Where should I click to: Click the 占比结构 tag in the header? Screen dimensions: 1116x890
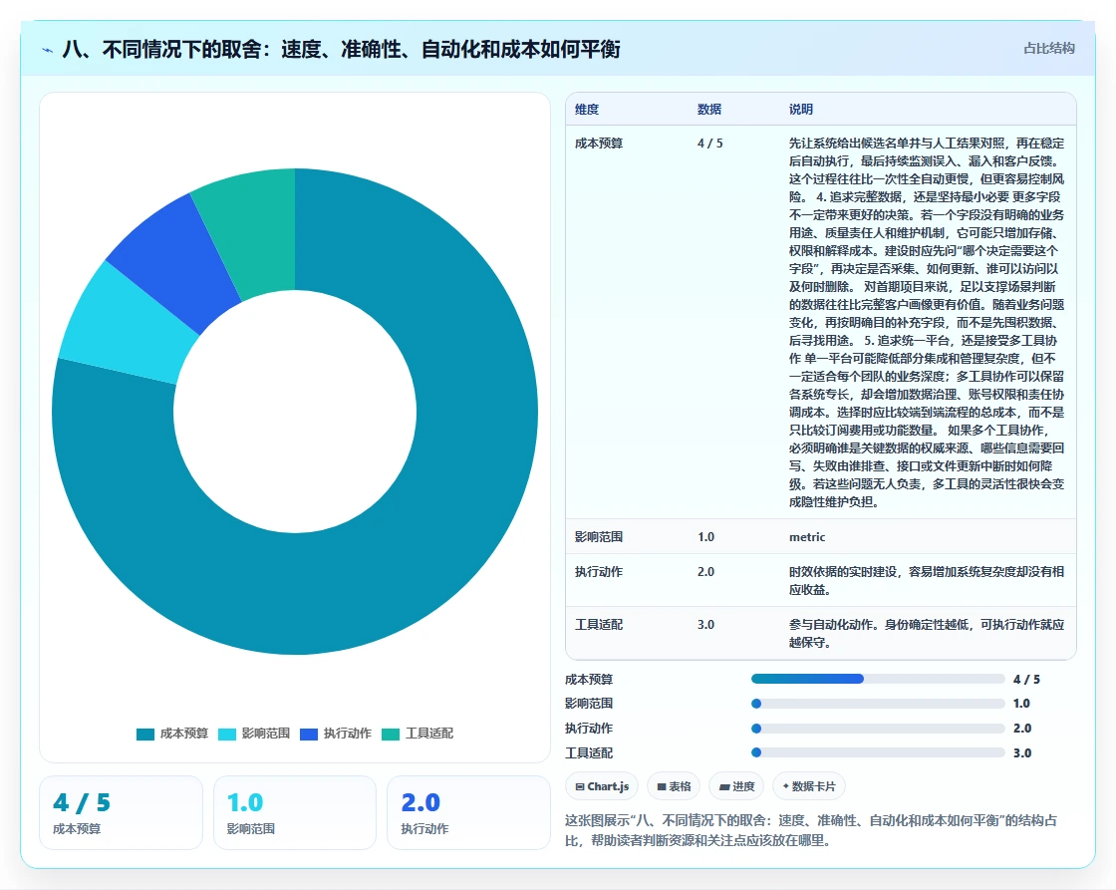click(x=1048, y=49)
